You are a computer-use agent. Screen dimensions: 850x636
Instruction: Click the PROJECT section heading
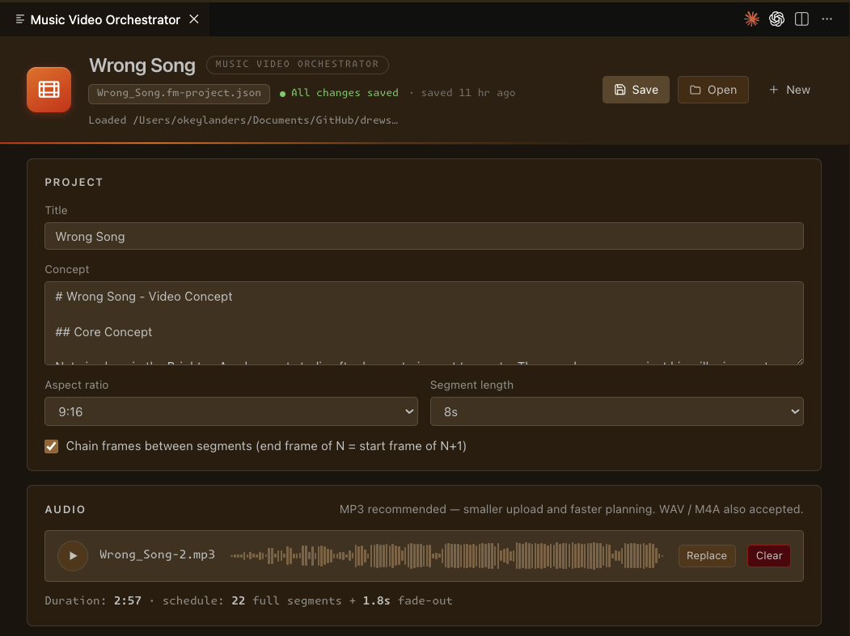coord(74,183)
